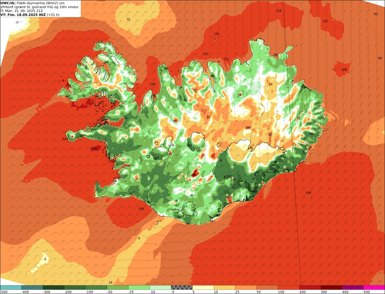This screenshot has height=294, width=385.
Task: Pick the dark maroon 300 to 400 swatch
Action: coord(331,287)
